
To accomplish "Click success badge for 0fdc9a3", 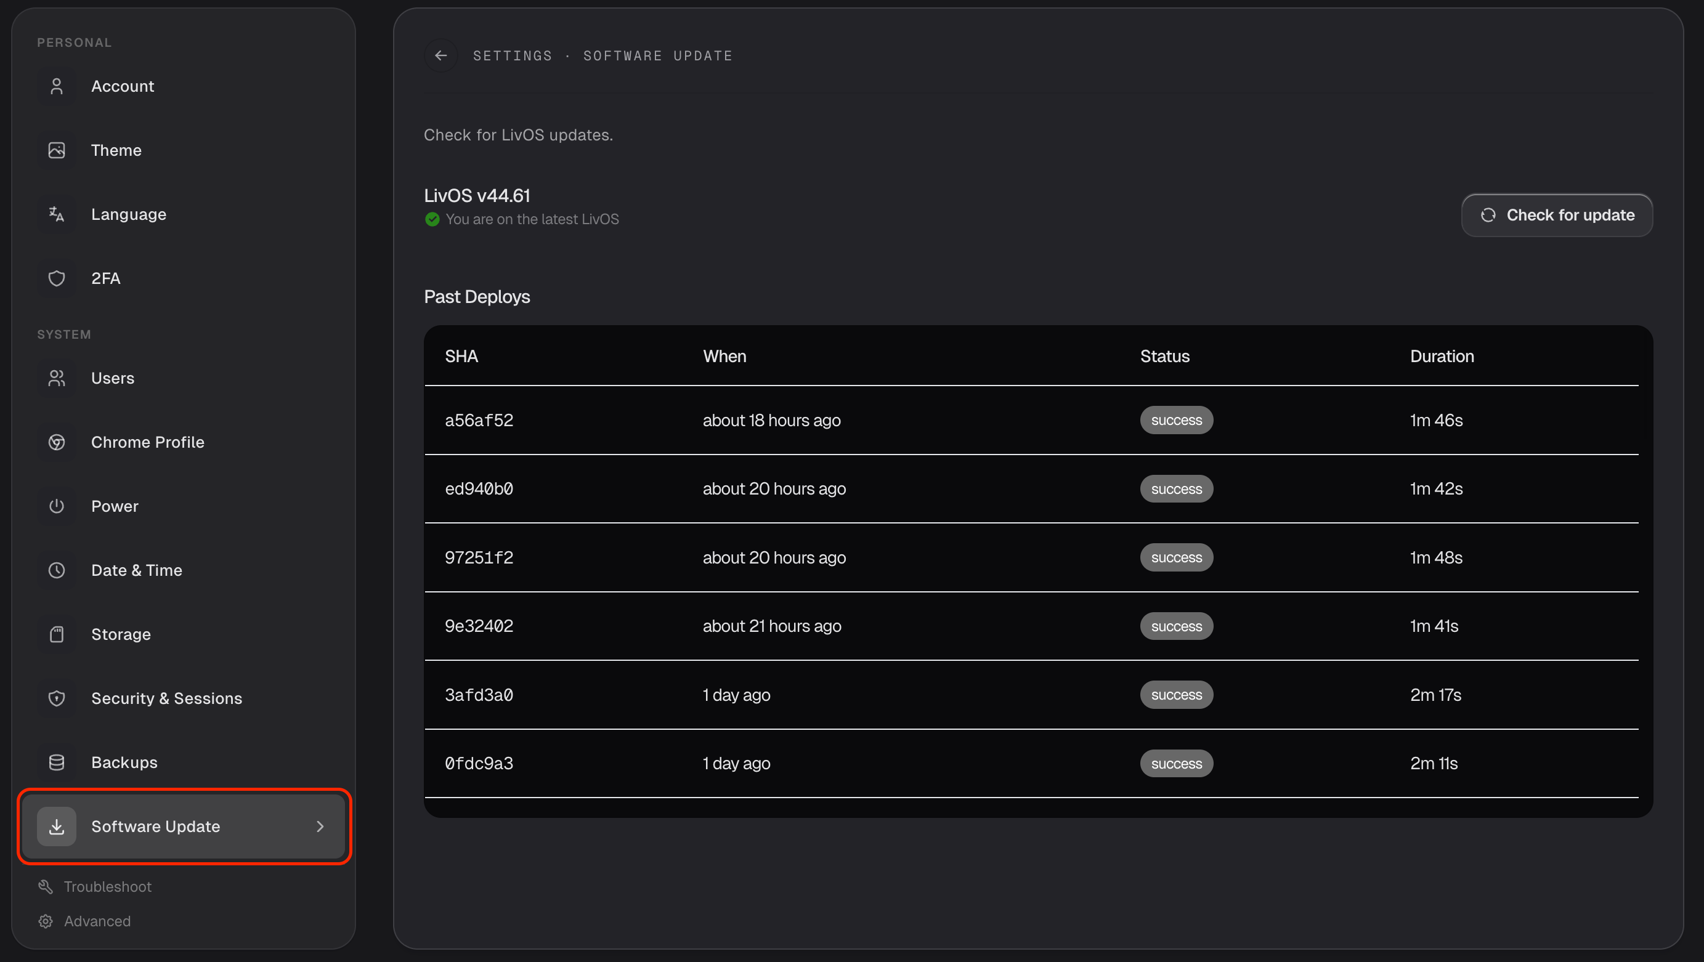I will click(x=1177, y=764).
